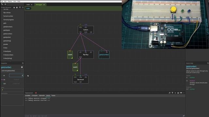This screenshot has height=117, width=209.
Task: Click the add library icon in Project Browser
Action: pos(17,7)
